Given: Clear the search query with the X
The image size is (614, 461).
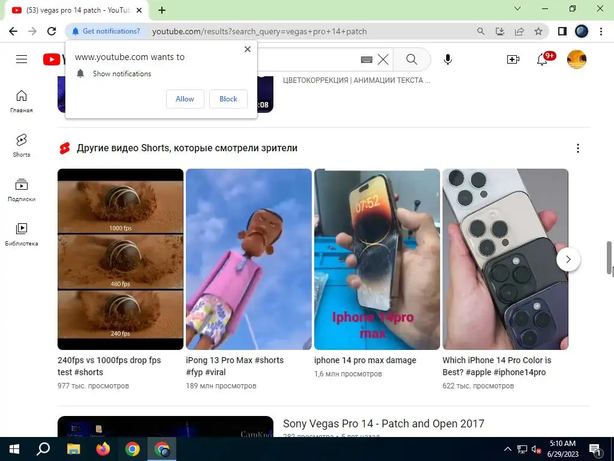Looking at the screenshot, I should [383, 59].
